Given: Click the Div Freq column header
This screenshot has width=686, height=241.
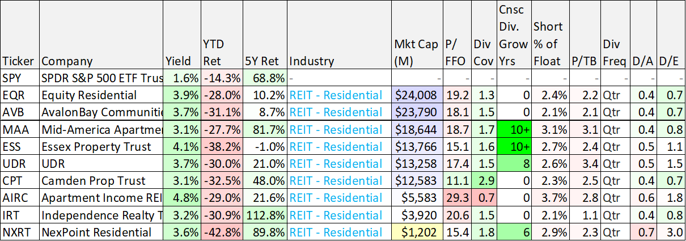Looking at the screenshot, I should tap(615, 35).
